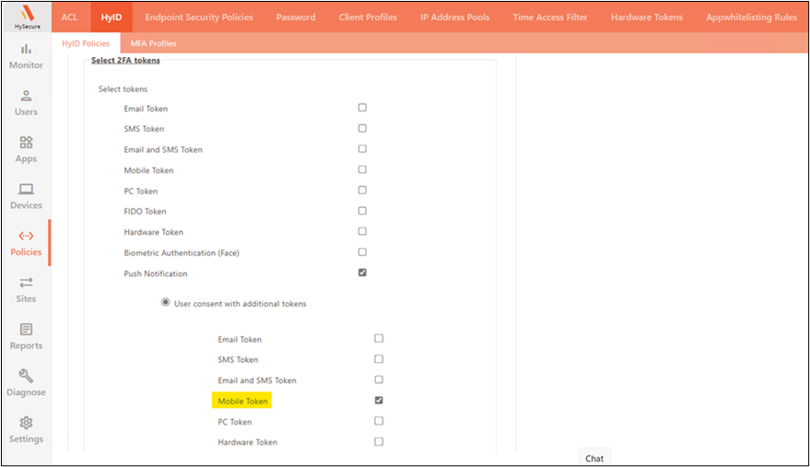This screenshot has height=467, width=810.
Task: Open the Diagnose tools section
Action: coord(26,382)
